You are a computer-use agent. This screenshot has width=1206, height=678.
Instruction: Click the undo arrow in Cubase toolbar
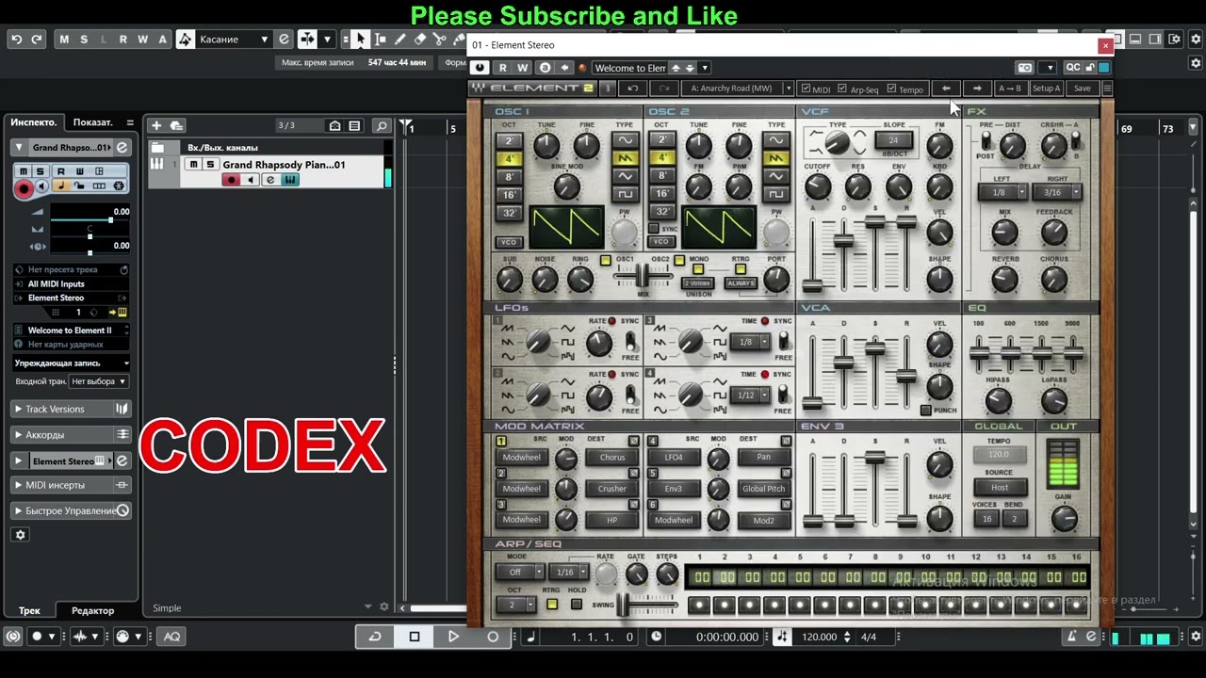(x=16, y=40)
